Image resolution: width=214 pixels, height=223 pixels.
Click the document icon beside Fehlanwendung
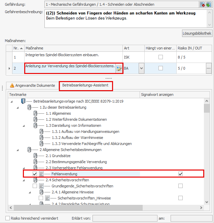click(x=41, y=174)
